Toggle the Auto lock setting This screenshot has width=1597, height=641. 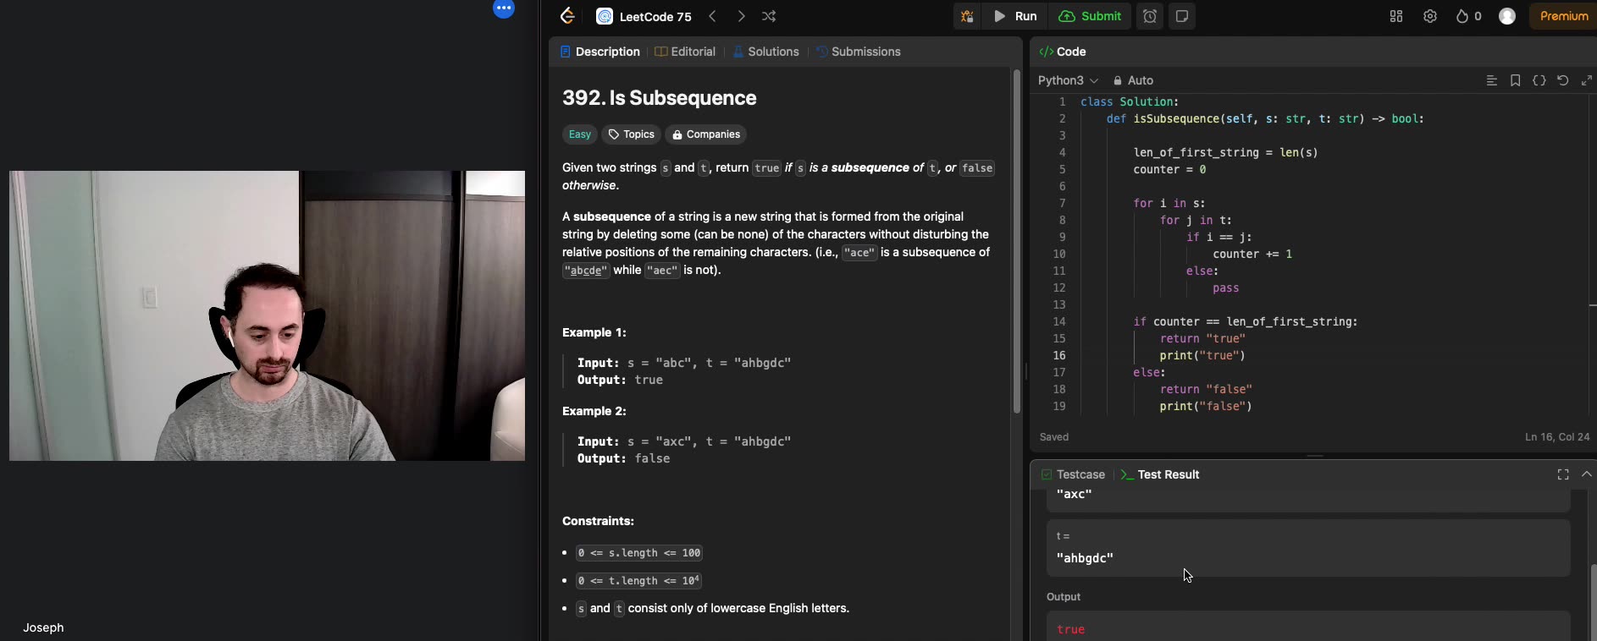(x=1133, y=80)
